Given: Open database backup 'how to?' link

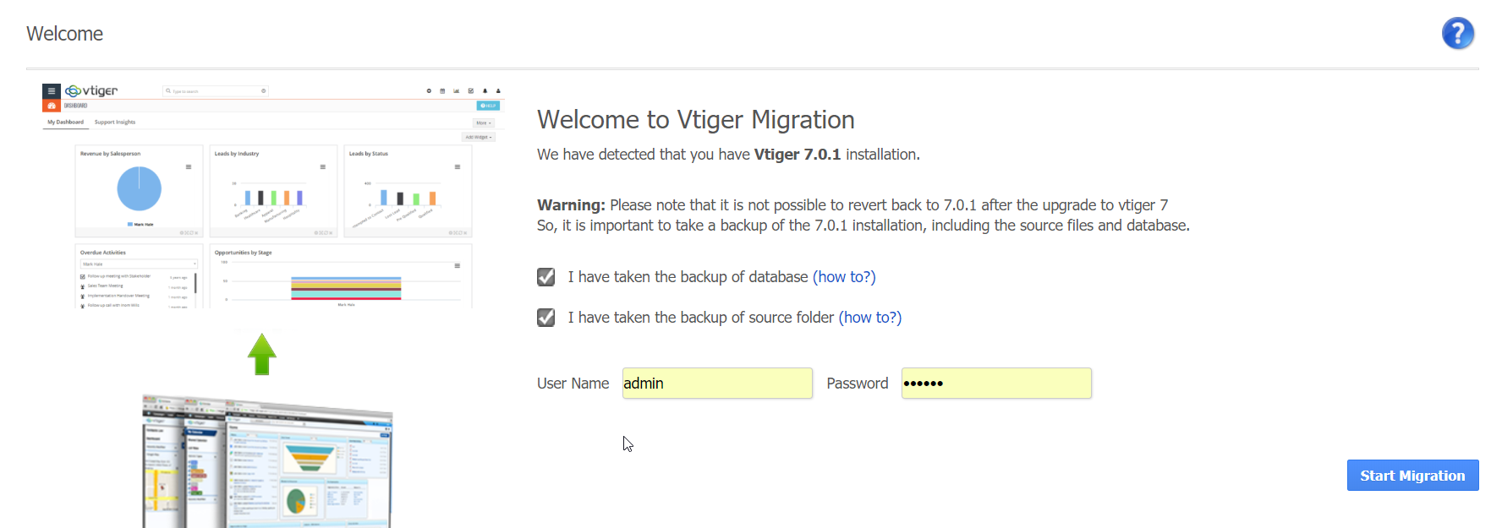Looking at the screenshot, I should pyautogui.click(x=844, y=277).
